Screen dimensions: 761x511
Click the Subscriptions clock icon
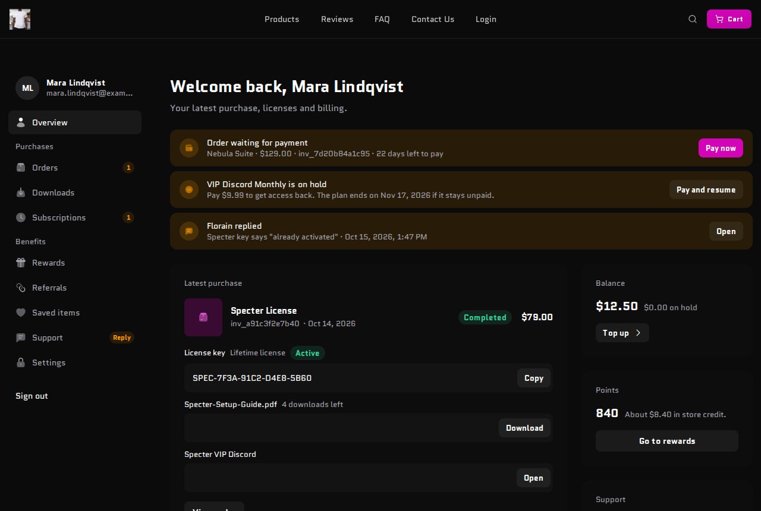pos(21,217)
